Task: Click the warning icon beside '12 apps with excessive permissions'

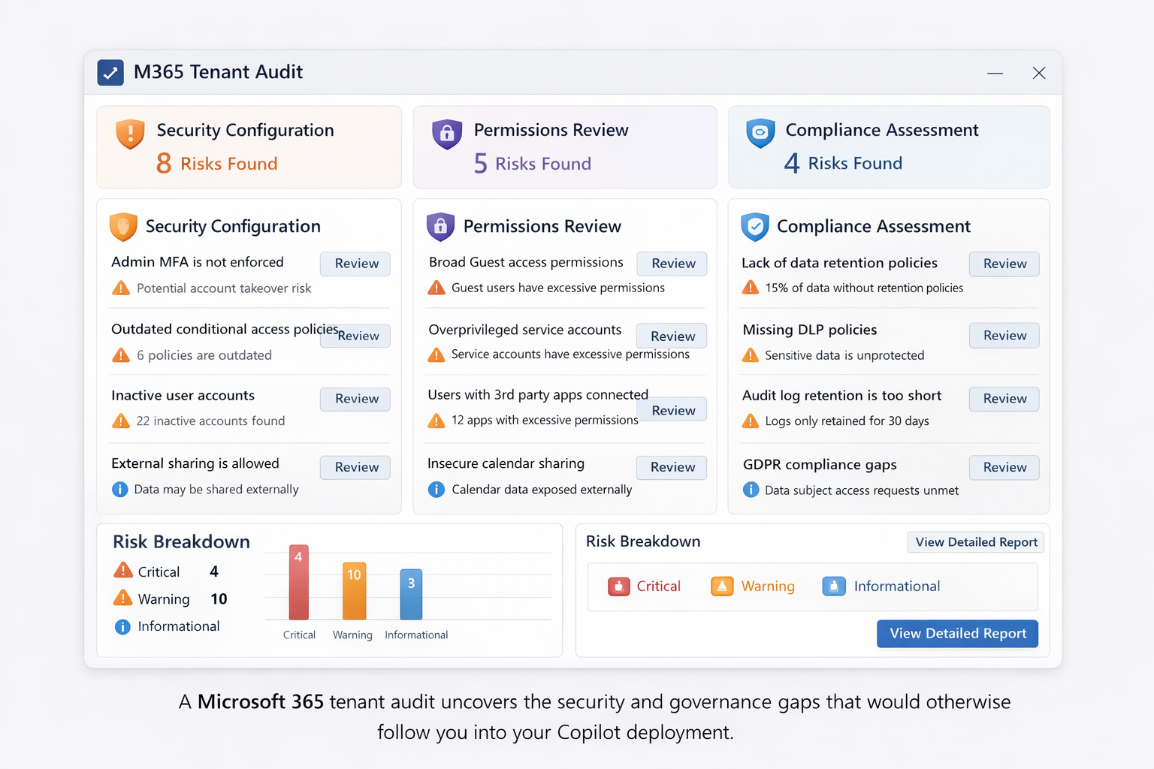Action: click(x=437, y=421)
